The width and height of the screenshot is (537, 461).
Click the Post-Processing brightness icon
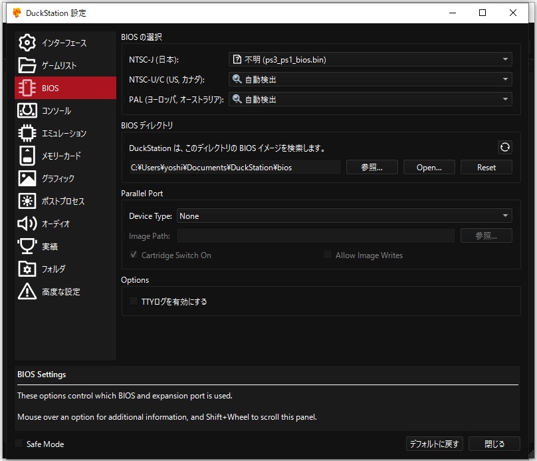(27, 201)
